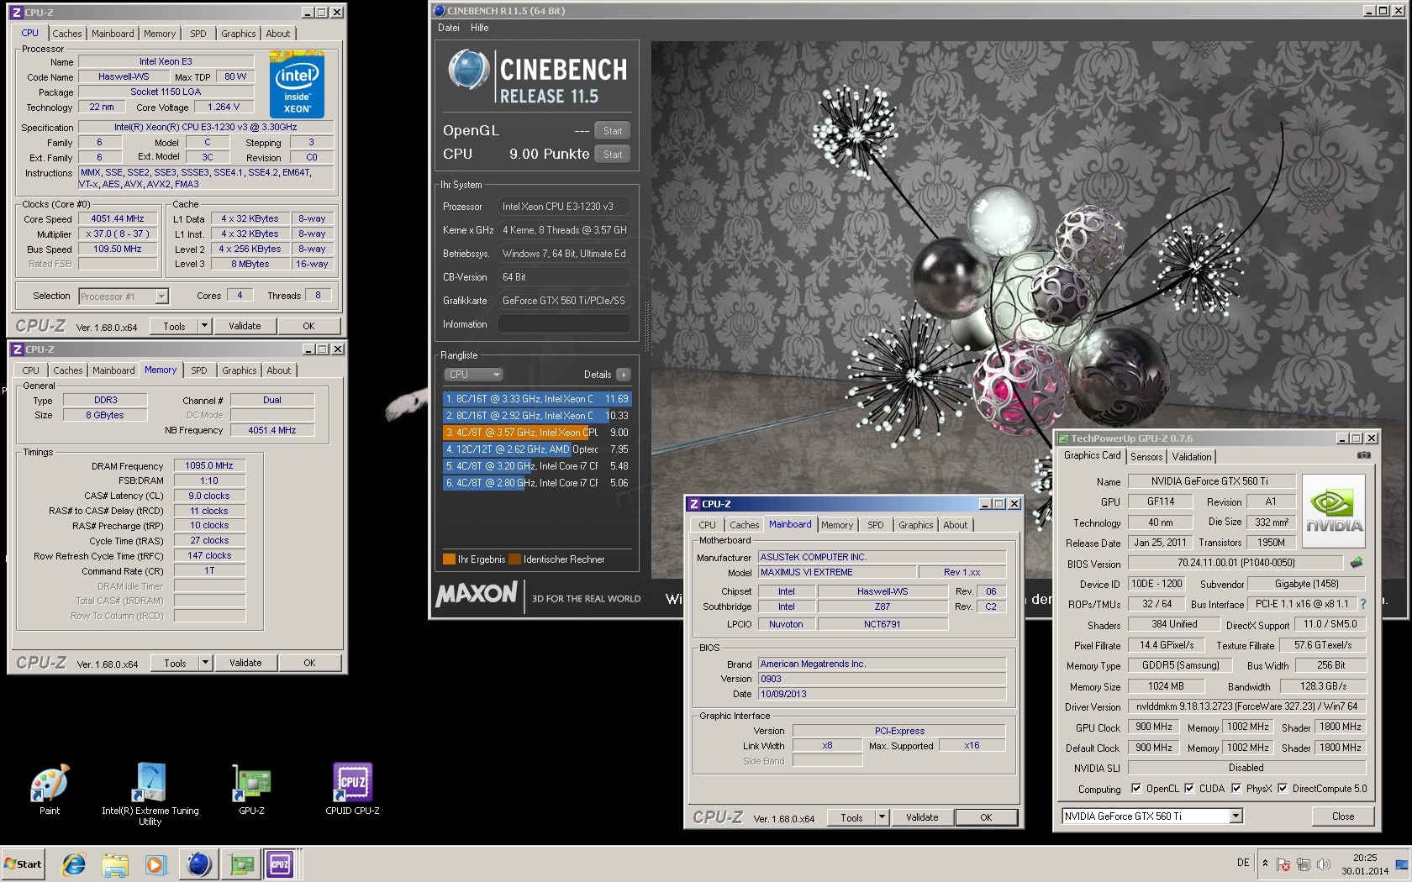Select ranking row '12C/12T @ 2.62 GHz, AMD'
This screenshot has width=1412, height=882.
click(537, 449)
